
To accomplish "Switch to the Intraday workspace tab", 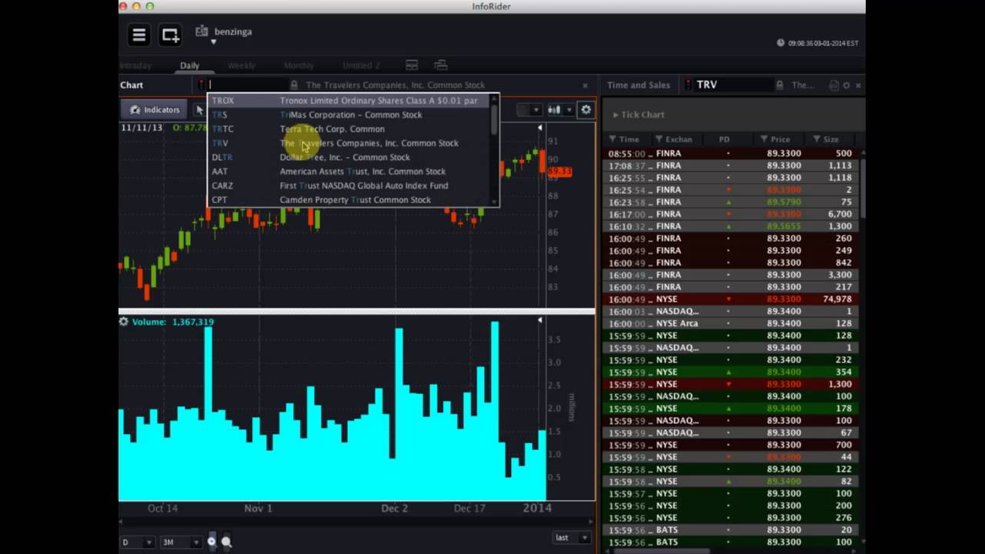I will point(135,65).
